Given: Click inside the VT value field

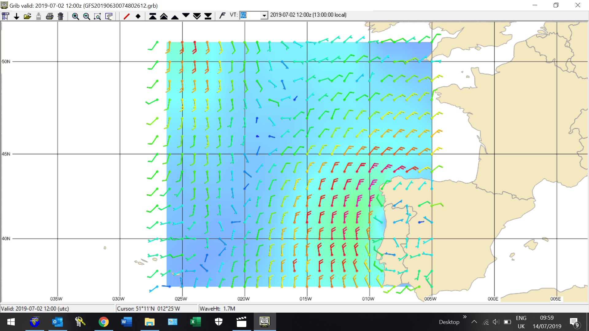Looking at the screenshot, I should [x=250, y=15].
